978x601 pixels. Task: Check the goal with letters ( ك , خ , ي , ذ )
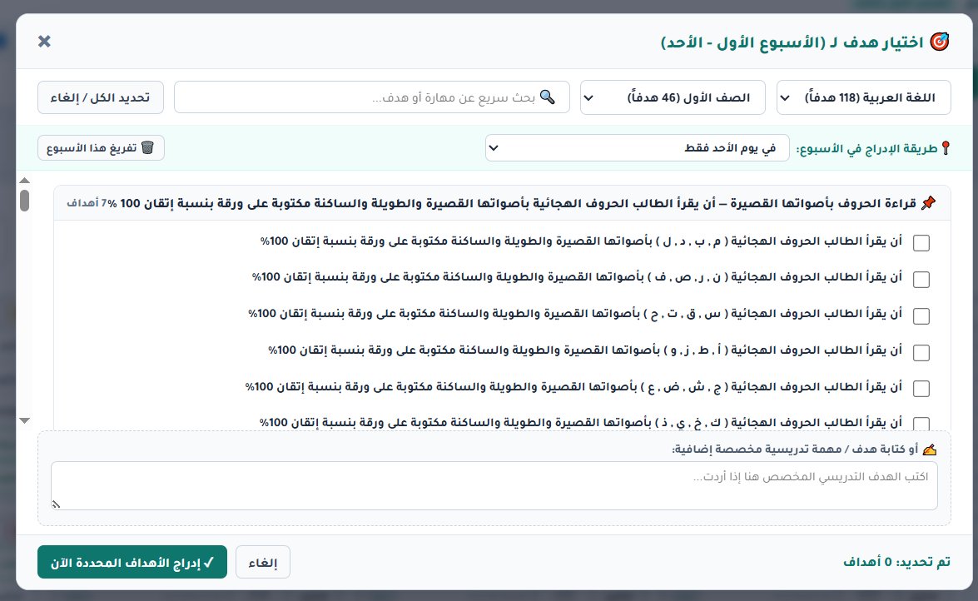click(x=921, y=424)
